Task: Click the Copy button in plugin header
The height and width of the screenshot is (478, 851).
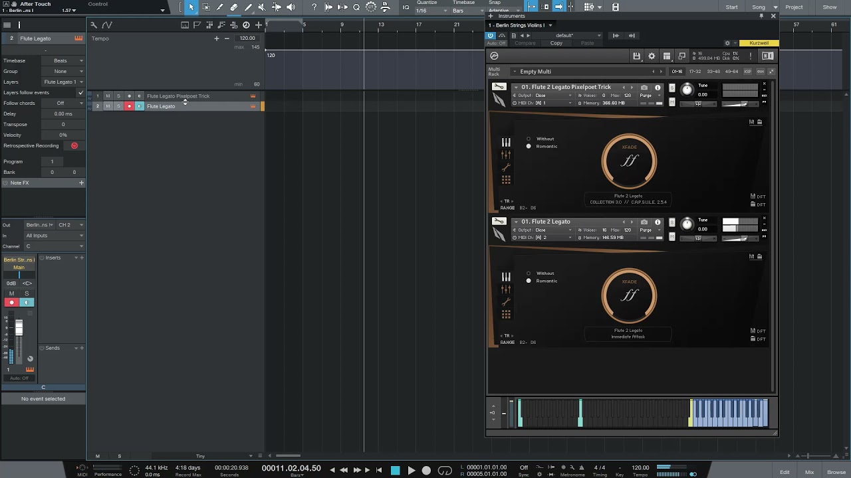Action: pyautogui.click(x=556, y=43)
